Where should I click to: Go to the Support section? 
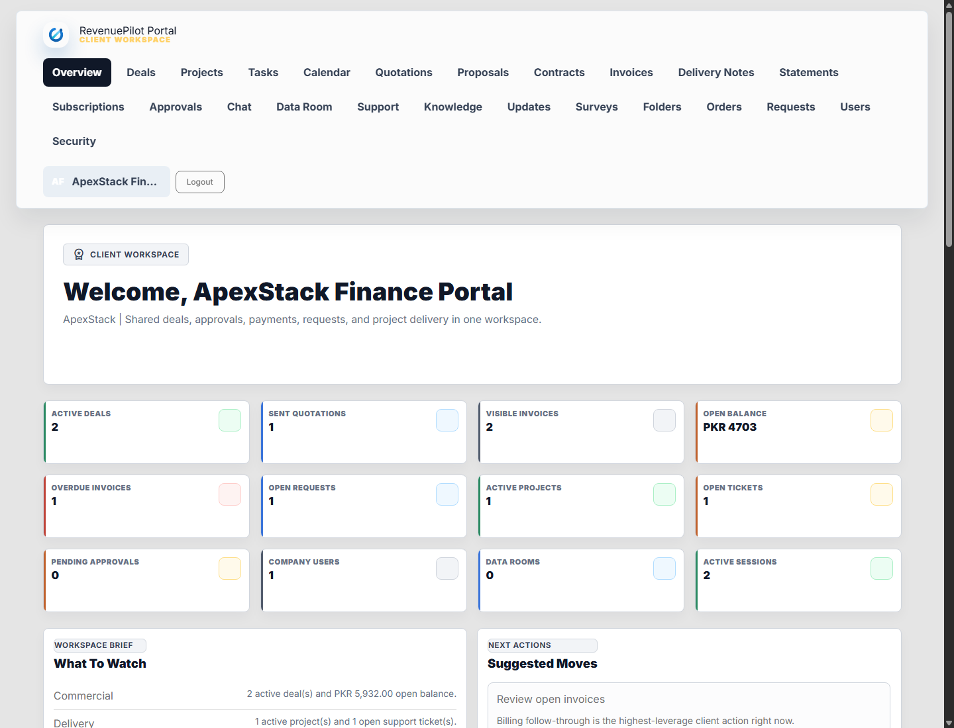pyautogui.click(x=378, y=107)
